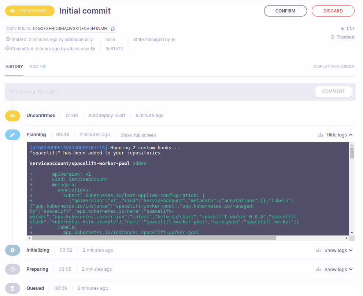The image size is (363, 296).
Task: Expand Initializing stage Show logs
Action: pyautogui.click(x=338, y=250)
